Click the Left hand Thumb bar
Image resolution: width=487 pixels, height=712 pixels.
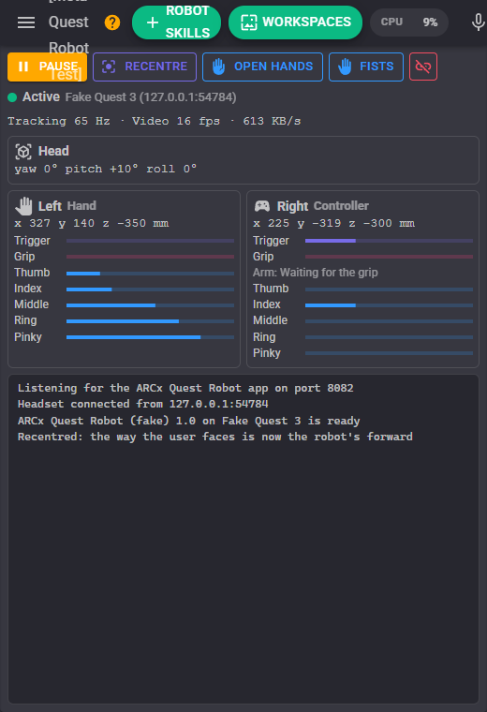(x=150, y=274)
